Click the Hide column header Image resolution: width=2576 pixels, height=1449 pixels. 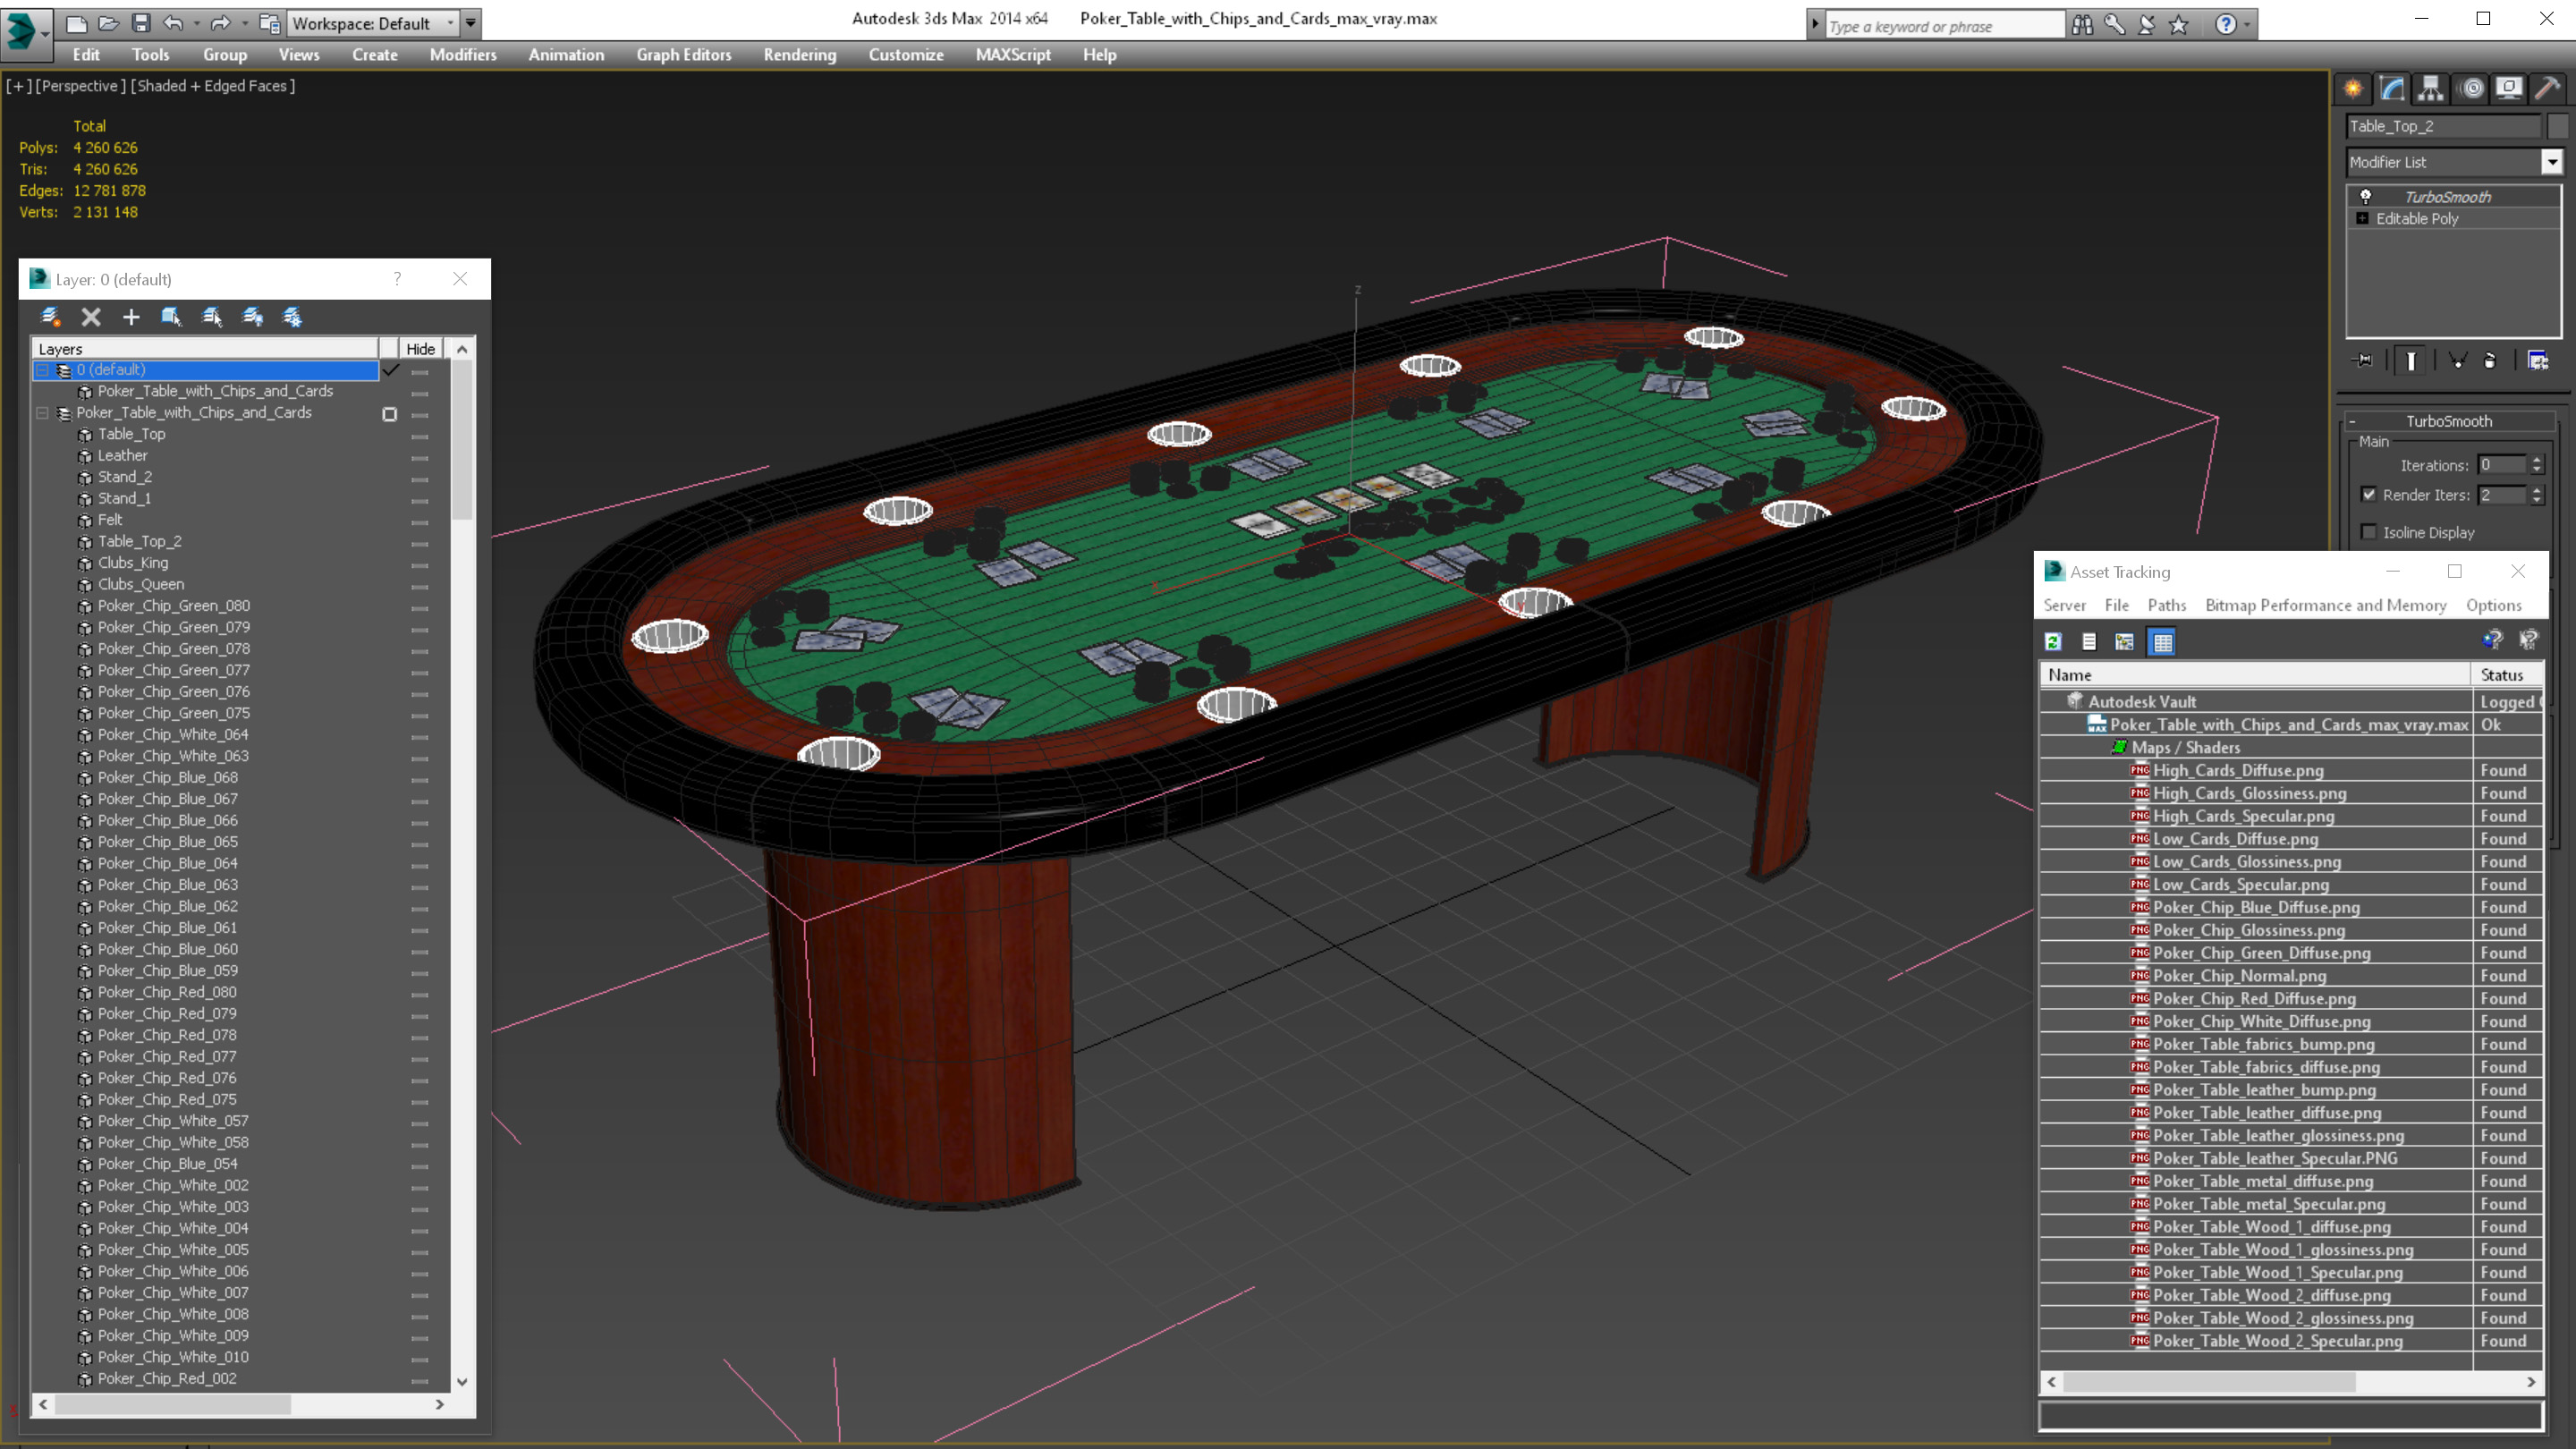(x=420, y=349)
